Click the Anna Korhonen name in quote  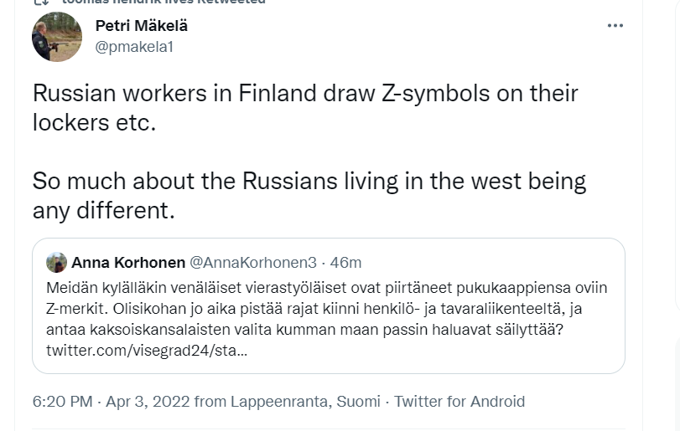click(x=128, y=263)
